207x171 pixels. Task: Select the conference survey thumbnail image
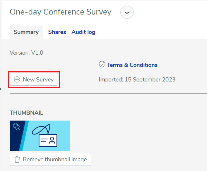[40, 136]
